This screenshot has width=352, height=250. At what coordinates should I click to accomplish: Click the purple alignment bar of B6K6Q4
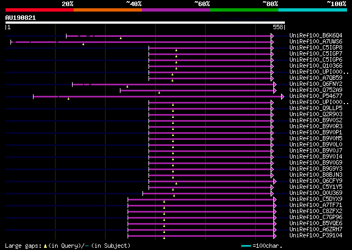(169, 36)
